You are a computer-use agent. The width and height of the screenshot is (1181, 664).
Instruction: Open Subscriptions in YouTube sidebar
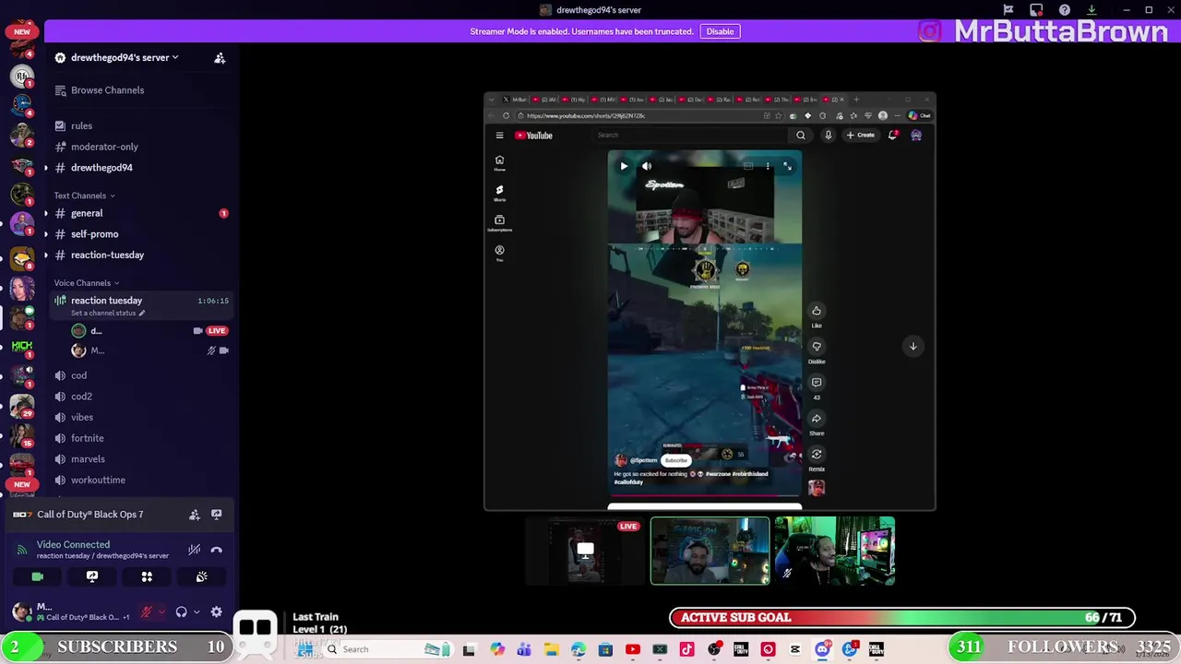[499, 222]
